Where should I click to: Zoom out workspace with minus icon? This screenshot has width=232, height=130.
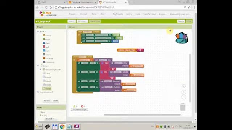(x=184, y=97)
